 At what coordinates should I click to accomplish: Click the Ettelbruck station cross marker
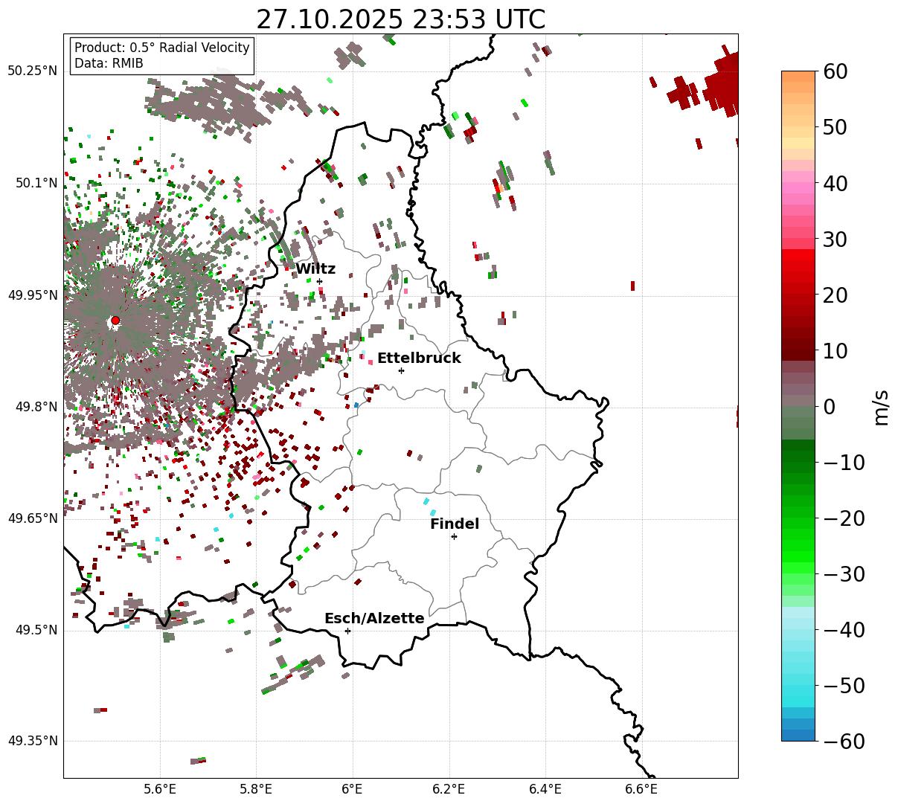(x=401, y=370)
